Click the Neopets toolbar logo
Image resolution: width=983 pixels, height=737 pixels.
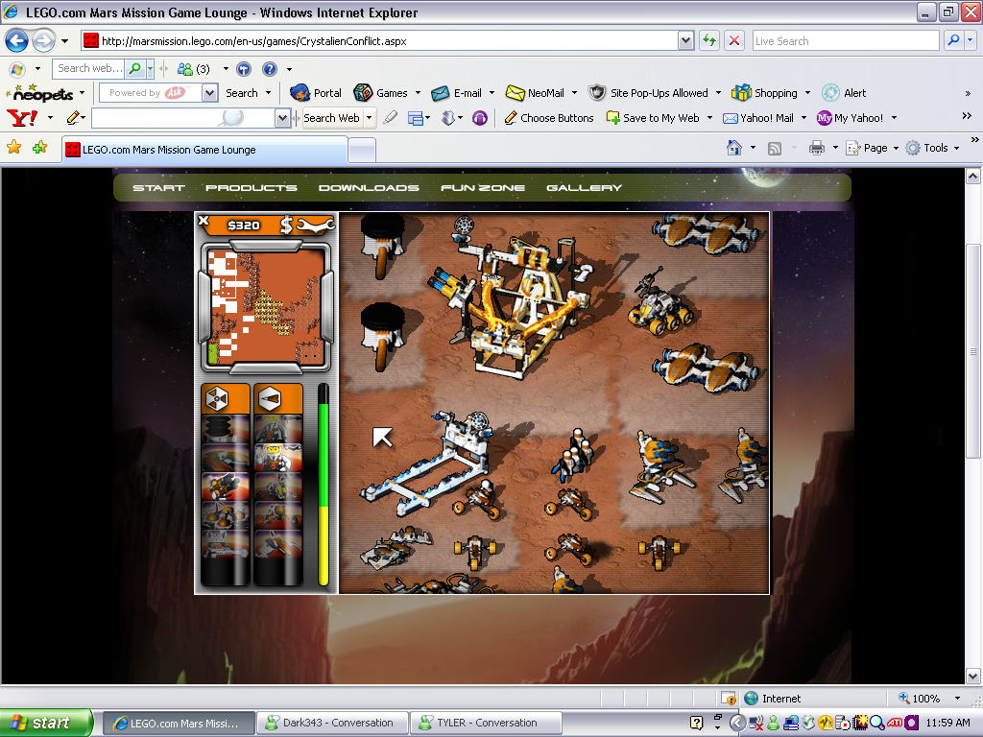pyautogui.click(x=40, y=93)
